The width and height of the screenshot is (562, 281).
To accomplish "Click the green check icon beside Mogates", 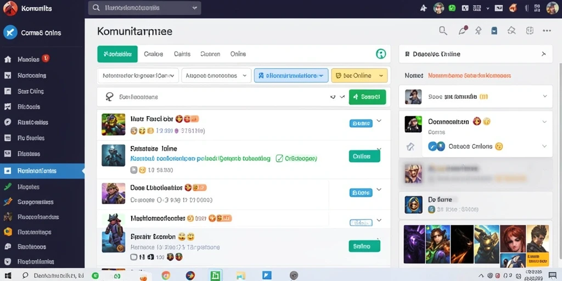I will [x=8, y=187].
